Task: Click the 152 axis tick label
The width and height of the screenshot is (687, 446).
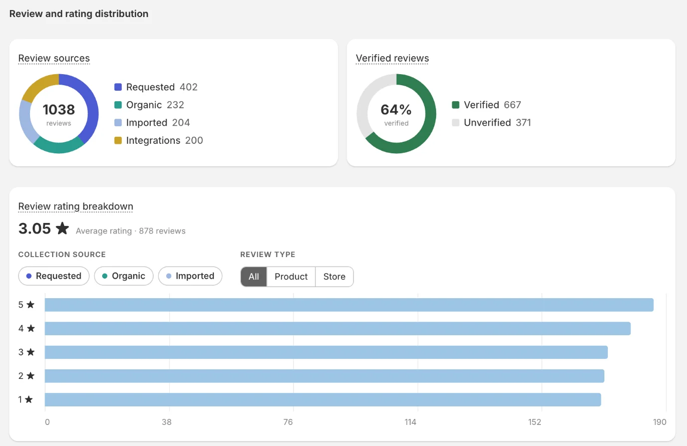Action: tap(535, 422)
